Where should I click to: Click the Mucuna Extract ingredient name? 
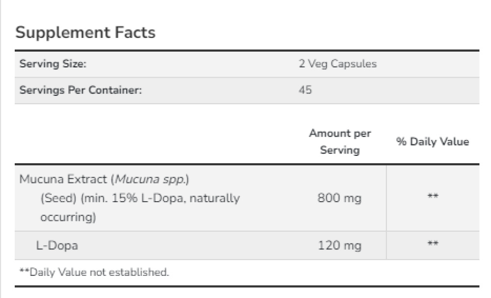click(x=64, y=179)
